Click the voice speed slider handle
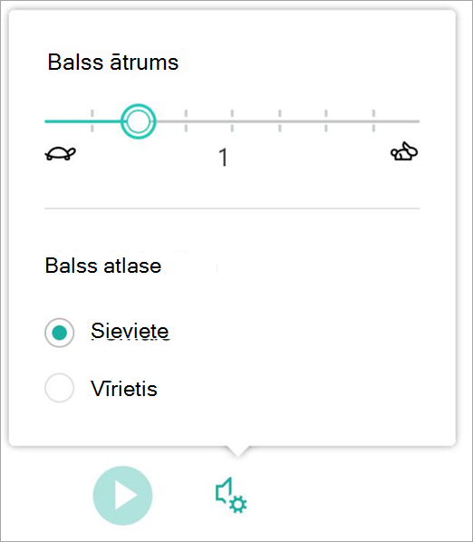This screenshot has width=473, height=542. coord(139,121)
